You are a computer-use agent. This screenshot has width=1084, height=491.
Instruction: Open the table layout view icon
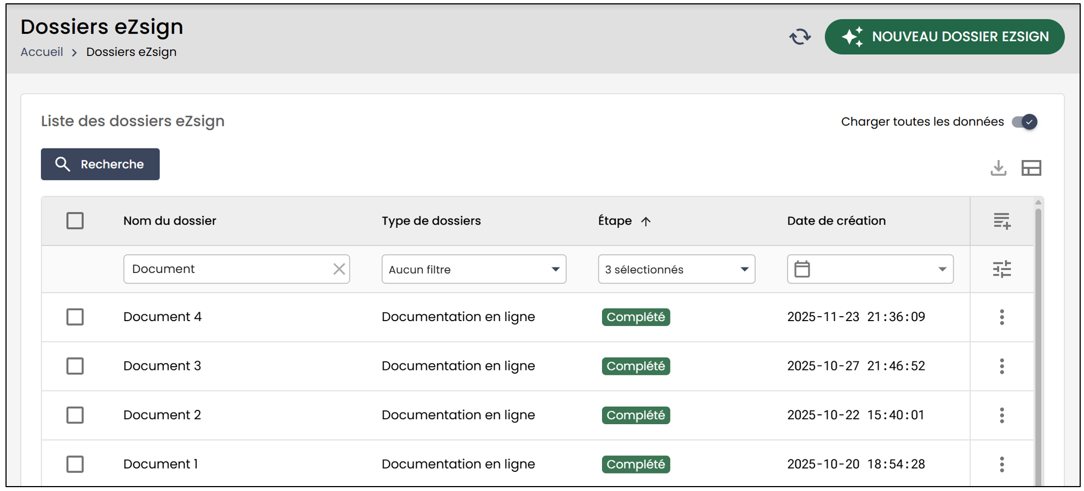coord(1031,168)
